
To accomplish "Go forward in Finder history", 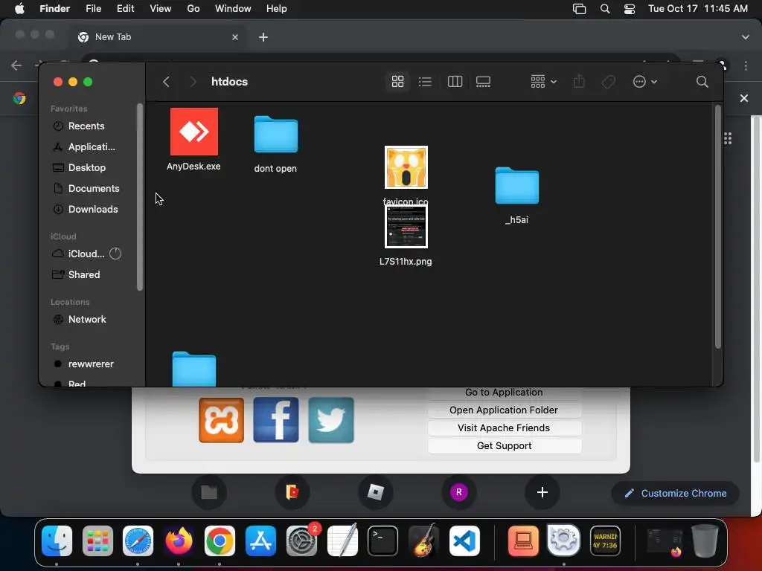I will (193, 82).
